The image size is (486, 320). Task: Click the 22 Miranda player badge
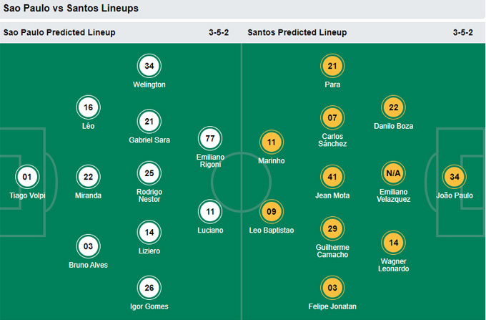coord(88,177)
